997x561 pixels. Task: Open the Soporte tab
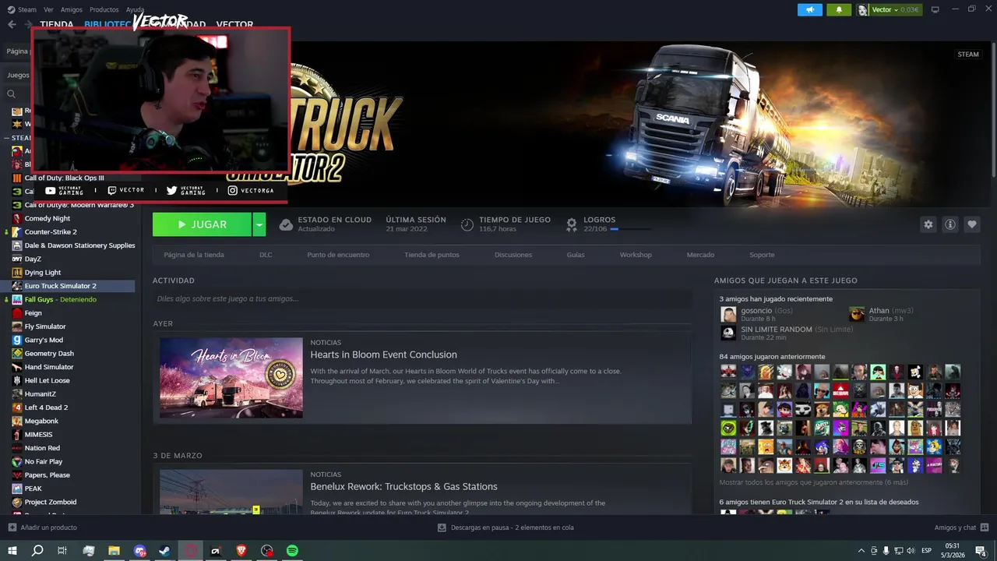762,255
